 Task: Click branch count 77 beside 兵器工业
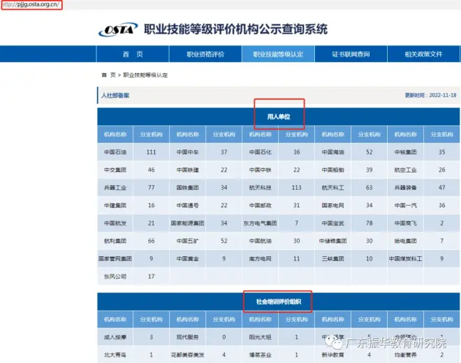coord(151,188)
